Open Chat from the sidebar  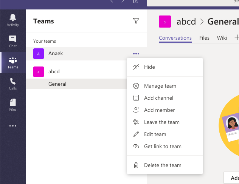pos(13,42)
